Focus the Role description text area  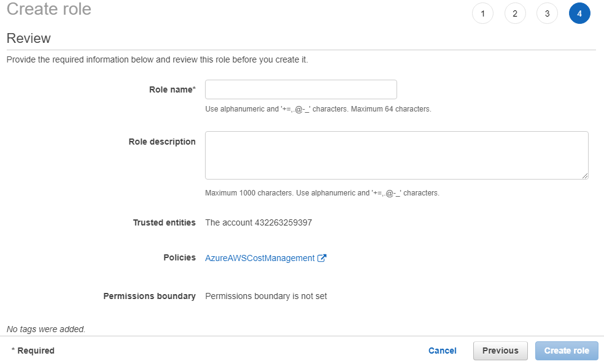(x=396, y=155)
